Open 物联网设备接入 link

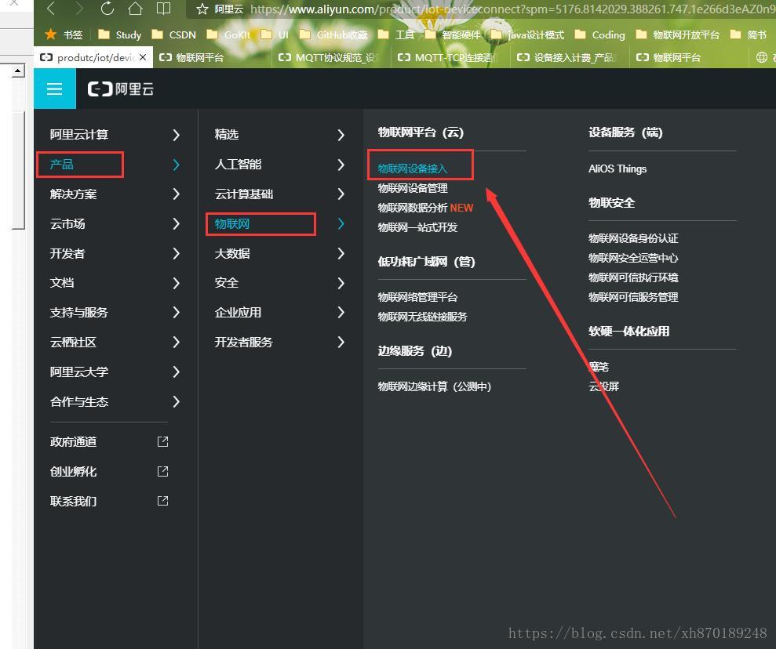tap(412, 169)
